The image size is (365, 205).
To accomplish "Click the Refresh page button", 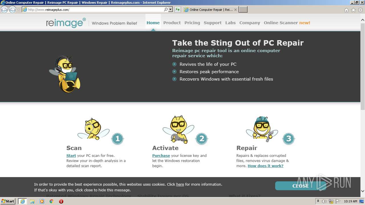I will (x=178, y=9).
